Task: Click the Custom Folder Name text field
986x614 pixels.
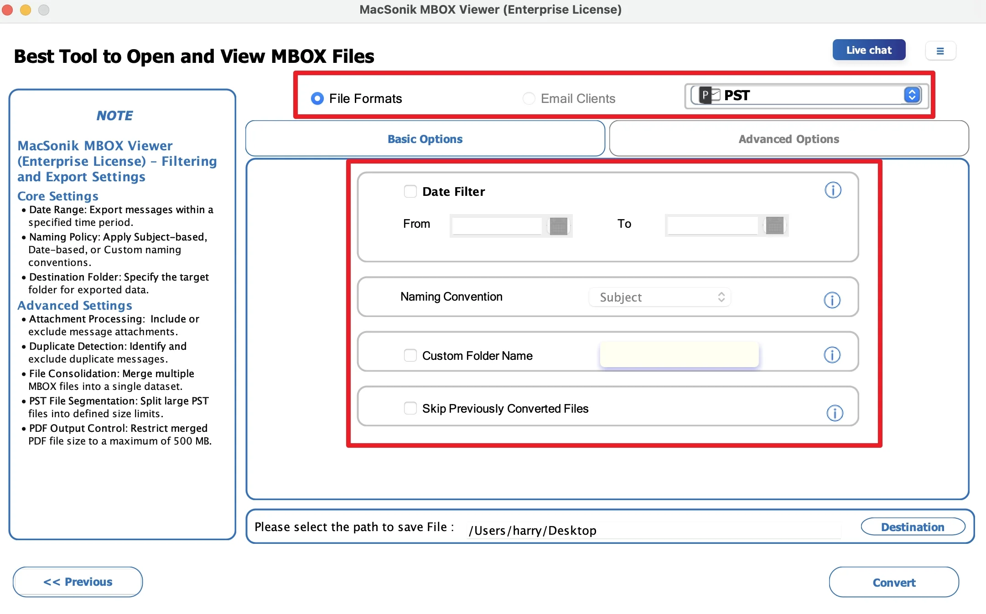Action: click(679, 354)
